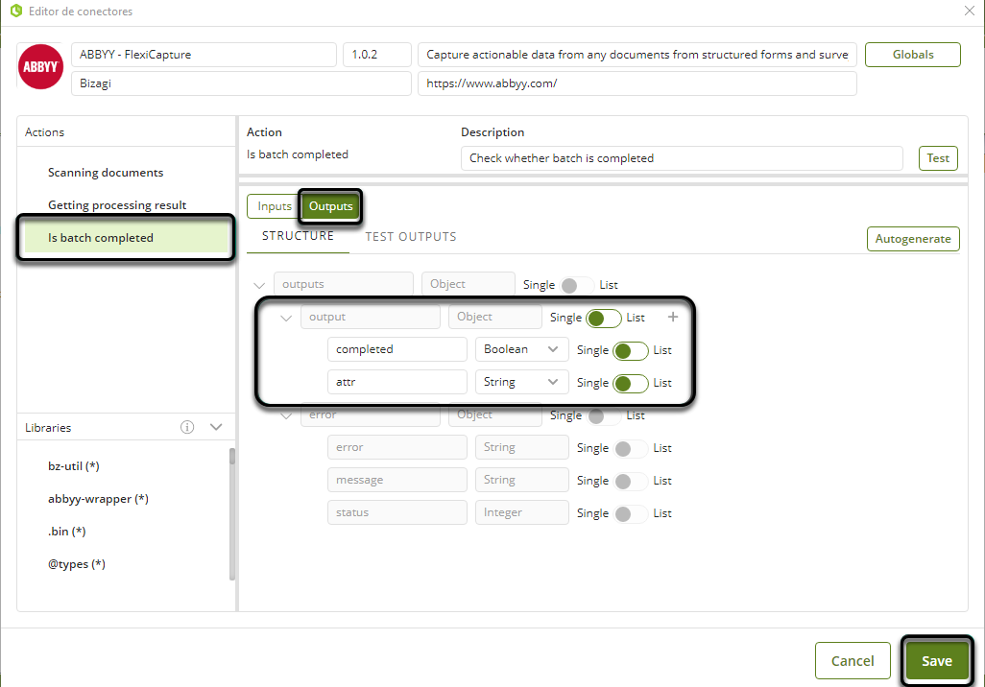Click the attr name field
Viewport: 985px width, 687px height.
[397, 382]
